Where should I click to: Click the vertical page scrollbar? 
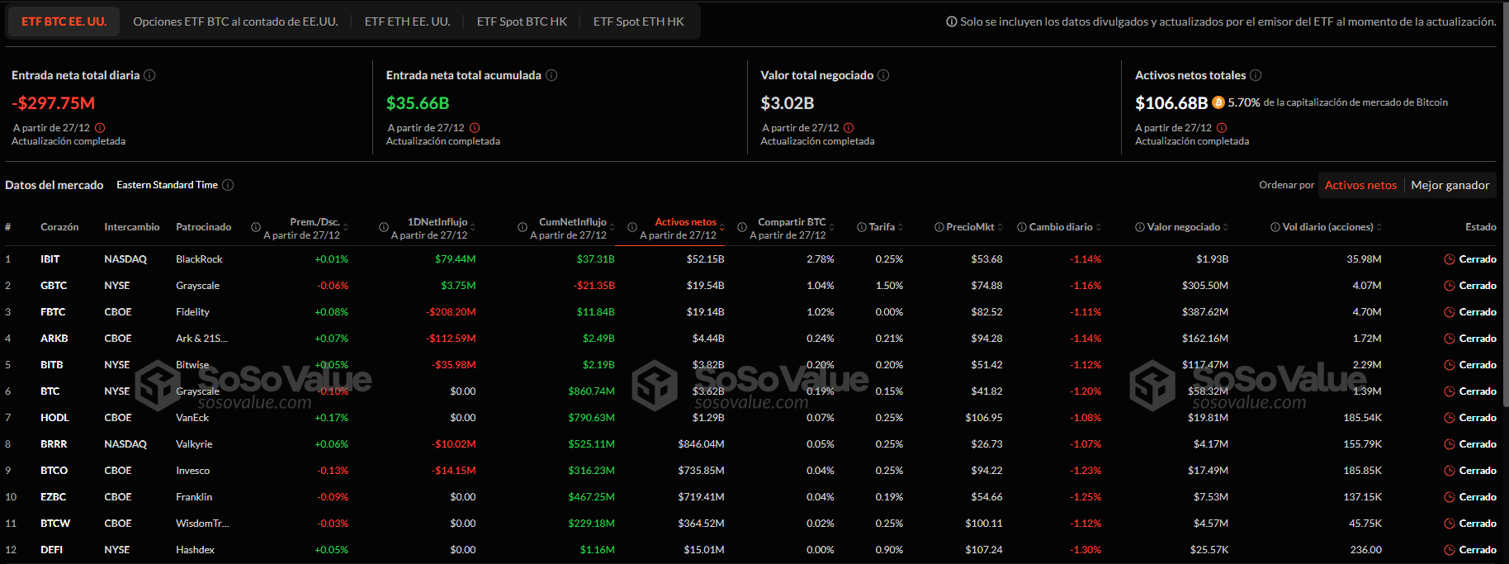pos(1504,206)
